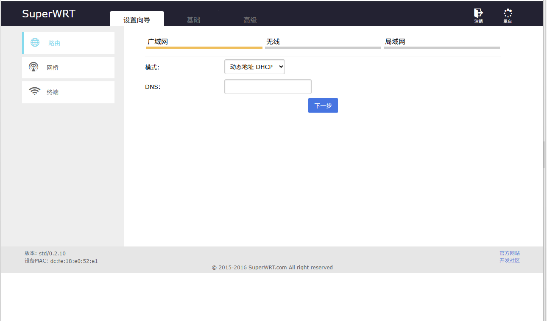Open the 官方网站 link
The image size is (547, 321).
pos(510,253)
